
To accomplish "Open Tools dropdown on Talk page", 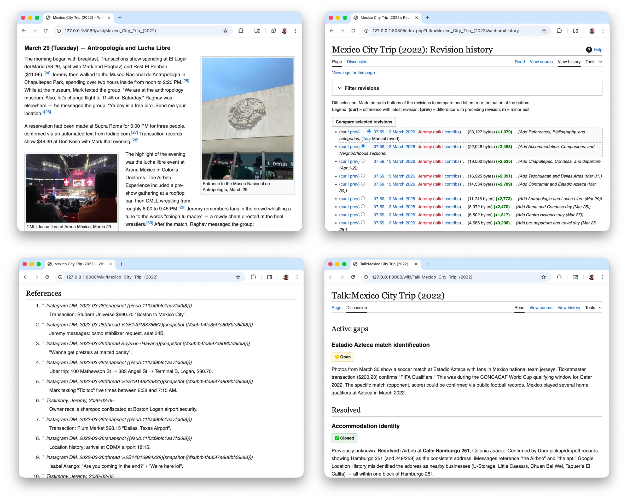I will pos(593,308).
